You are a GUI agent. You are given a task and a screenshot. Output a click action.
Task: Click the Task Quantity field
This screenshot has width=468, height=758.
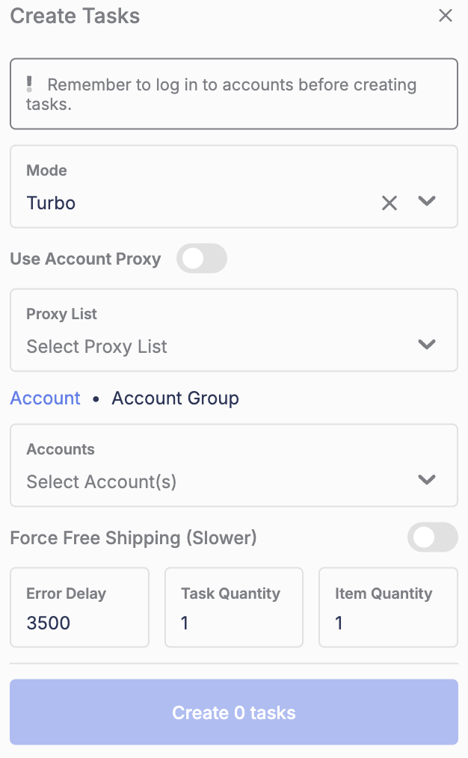[x=233, y=622]
